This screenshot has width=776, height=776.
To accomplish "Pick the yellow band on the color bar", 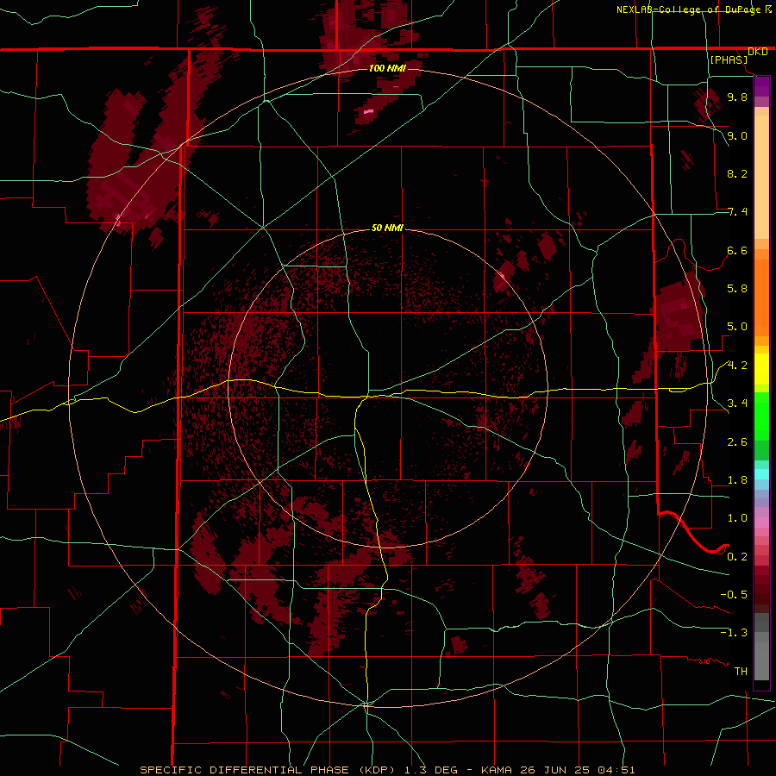I will (761, 369).
